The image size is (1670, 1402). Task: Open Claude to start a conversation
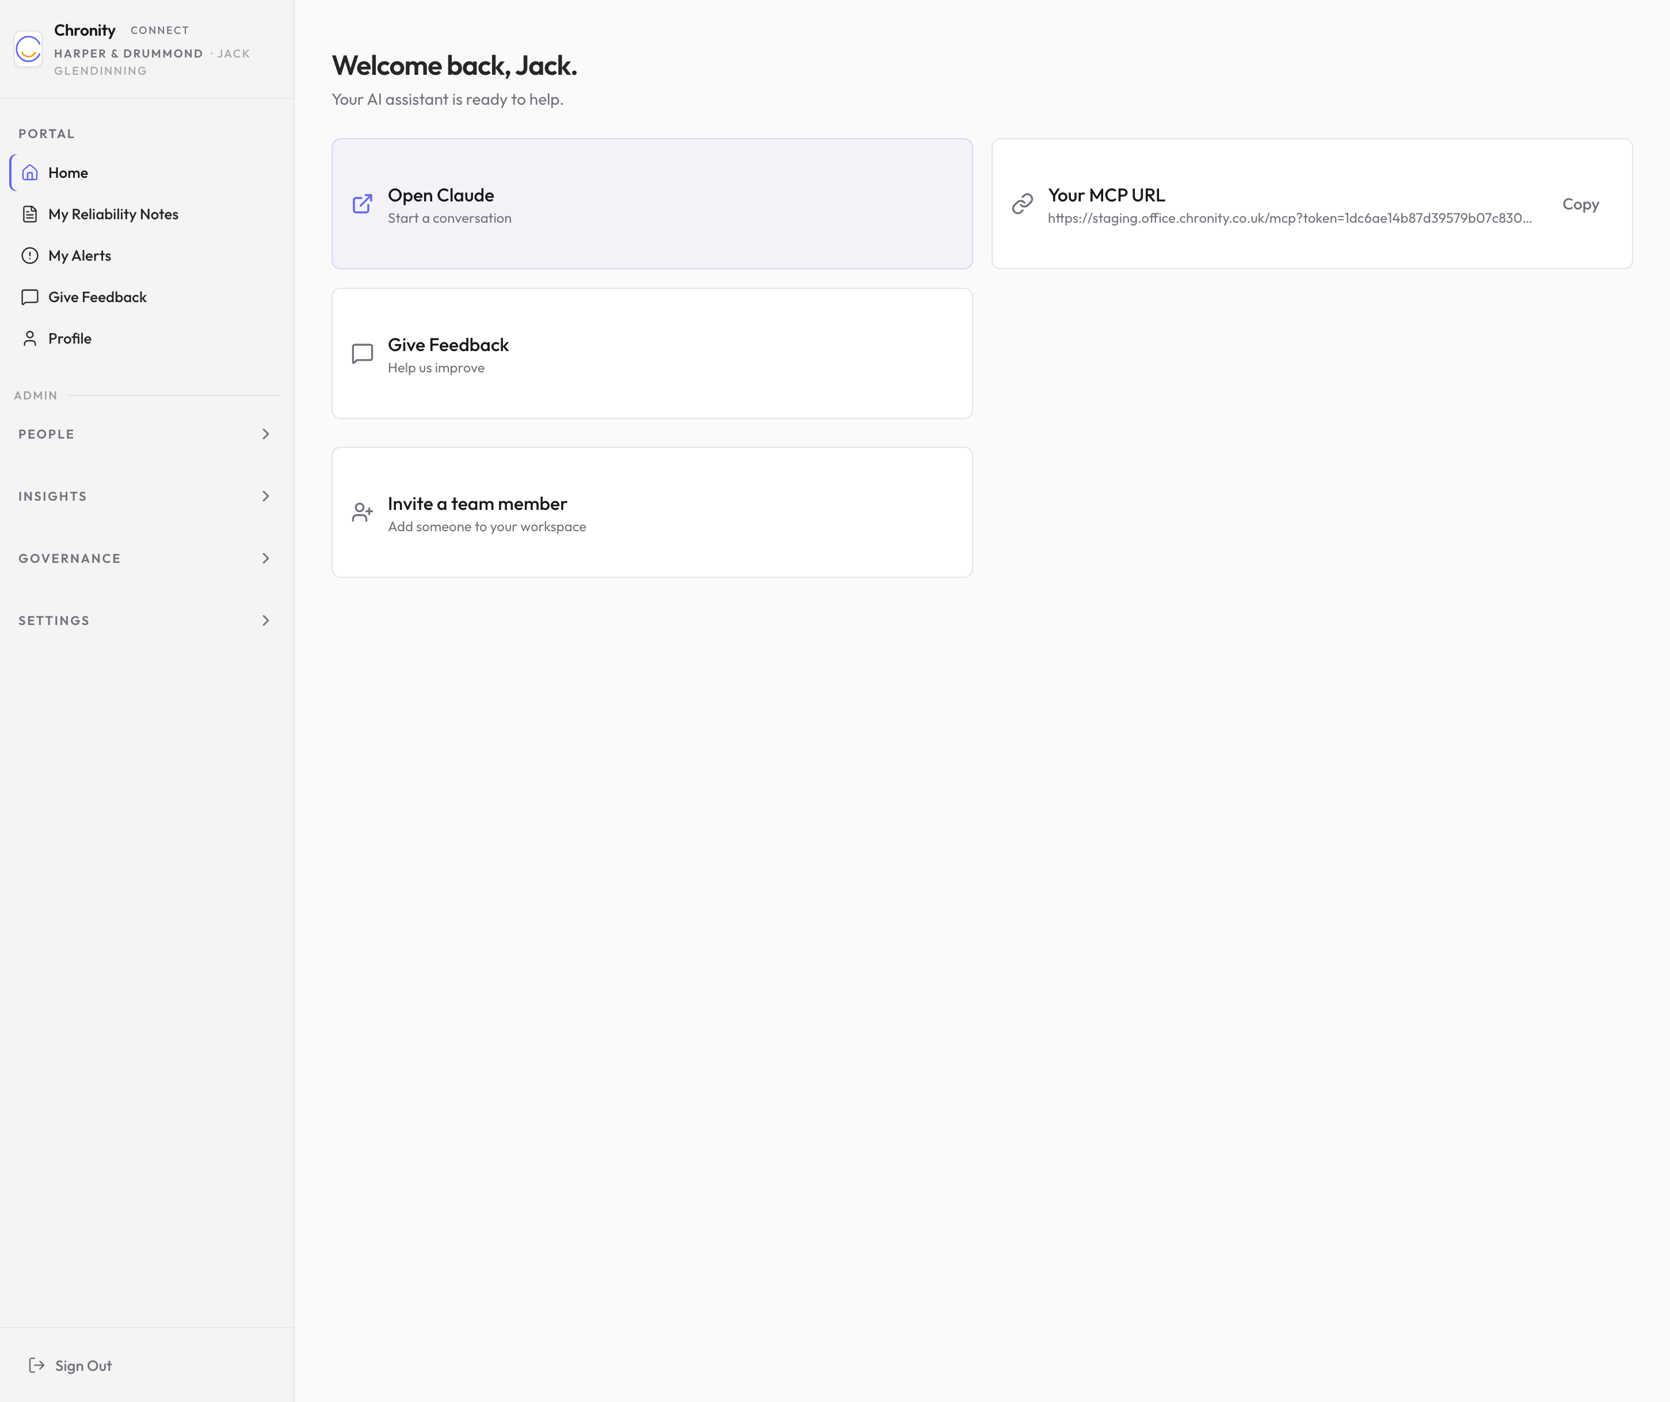(x=651, y=204)
